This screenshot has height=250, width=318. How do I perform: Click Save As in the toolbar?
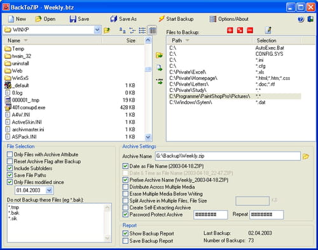click(x=123, y=19)
